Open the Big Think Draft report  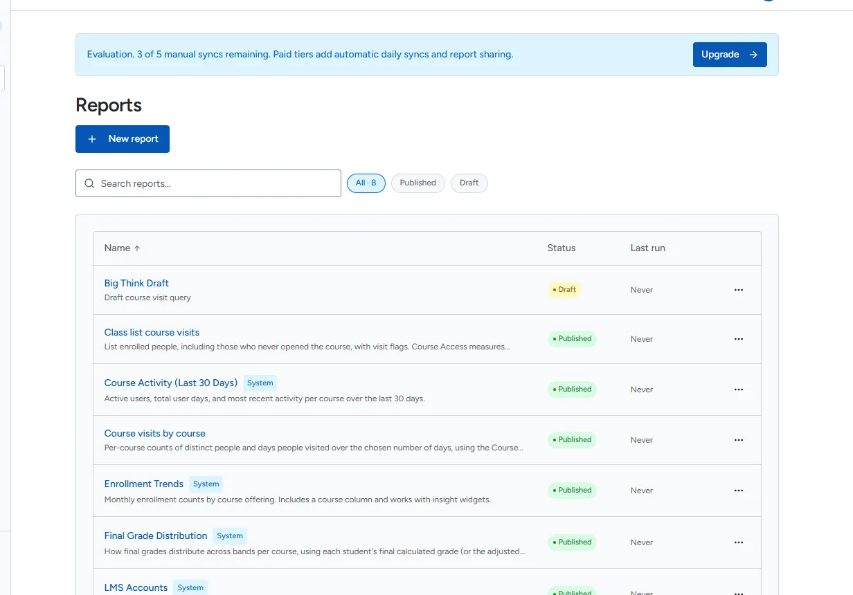pyautogui.click(x=136, y=283)
